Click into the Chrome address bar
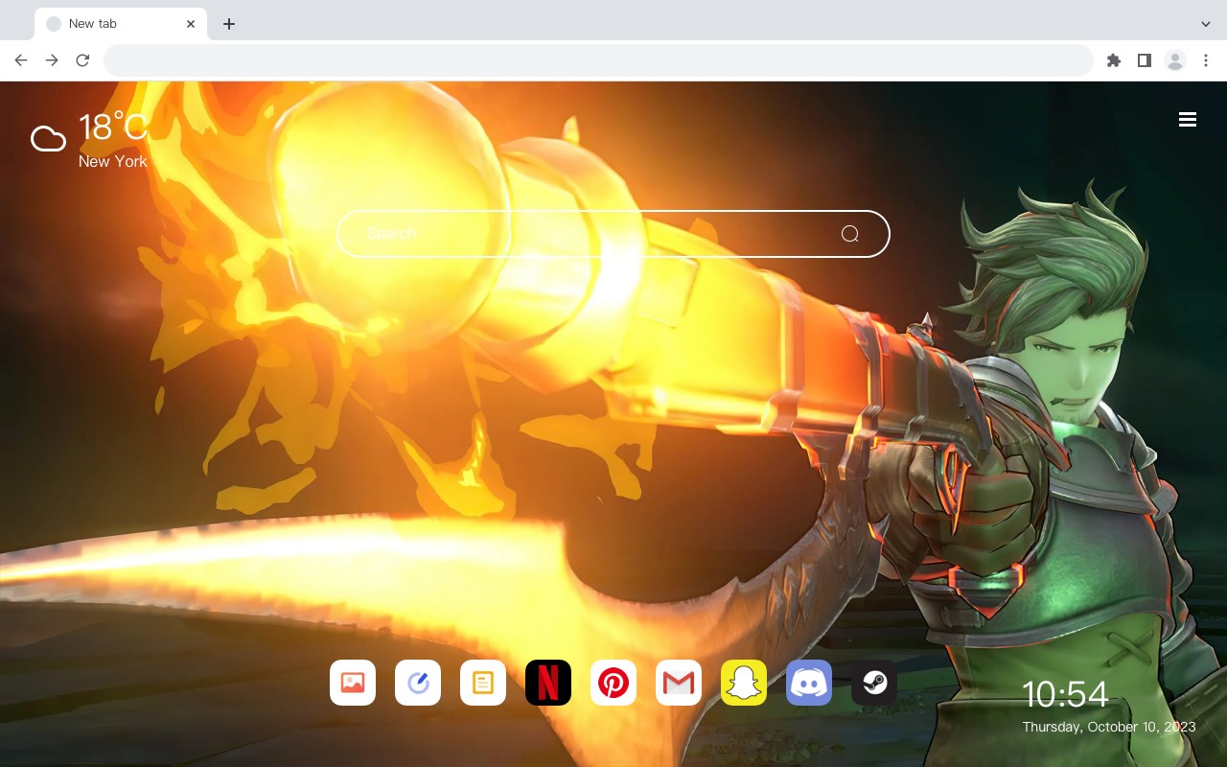The image size is (1227, 767). point(598,60)
